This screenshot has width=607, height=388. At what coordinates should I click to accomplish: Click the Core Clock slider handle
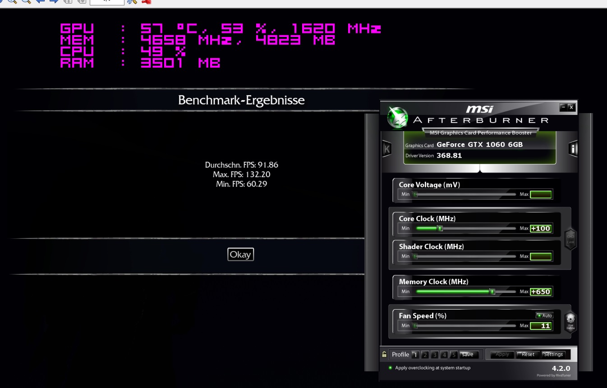pos(440,228)
